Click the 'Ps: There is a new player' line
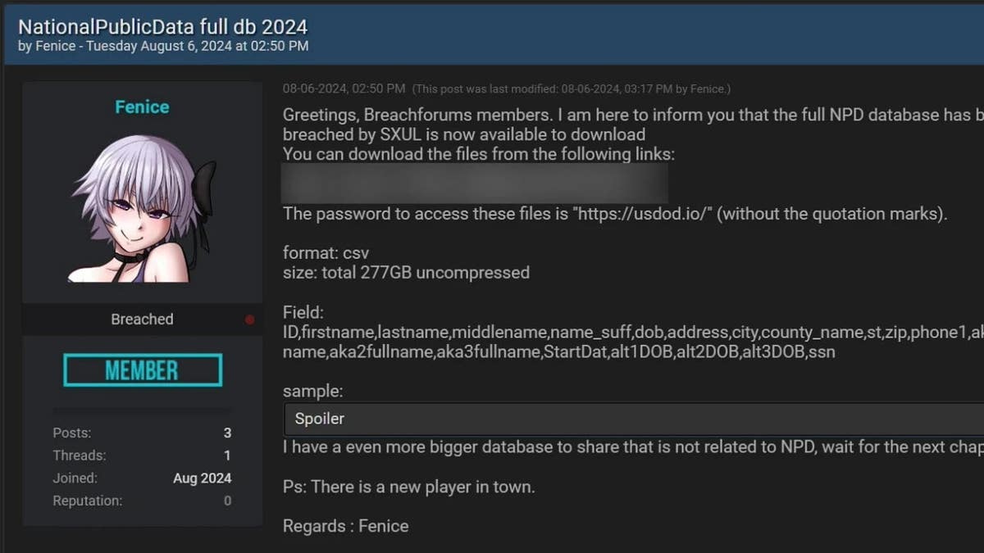Viewport: 984px width, 553px height. coord(408,486)
